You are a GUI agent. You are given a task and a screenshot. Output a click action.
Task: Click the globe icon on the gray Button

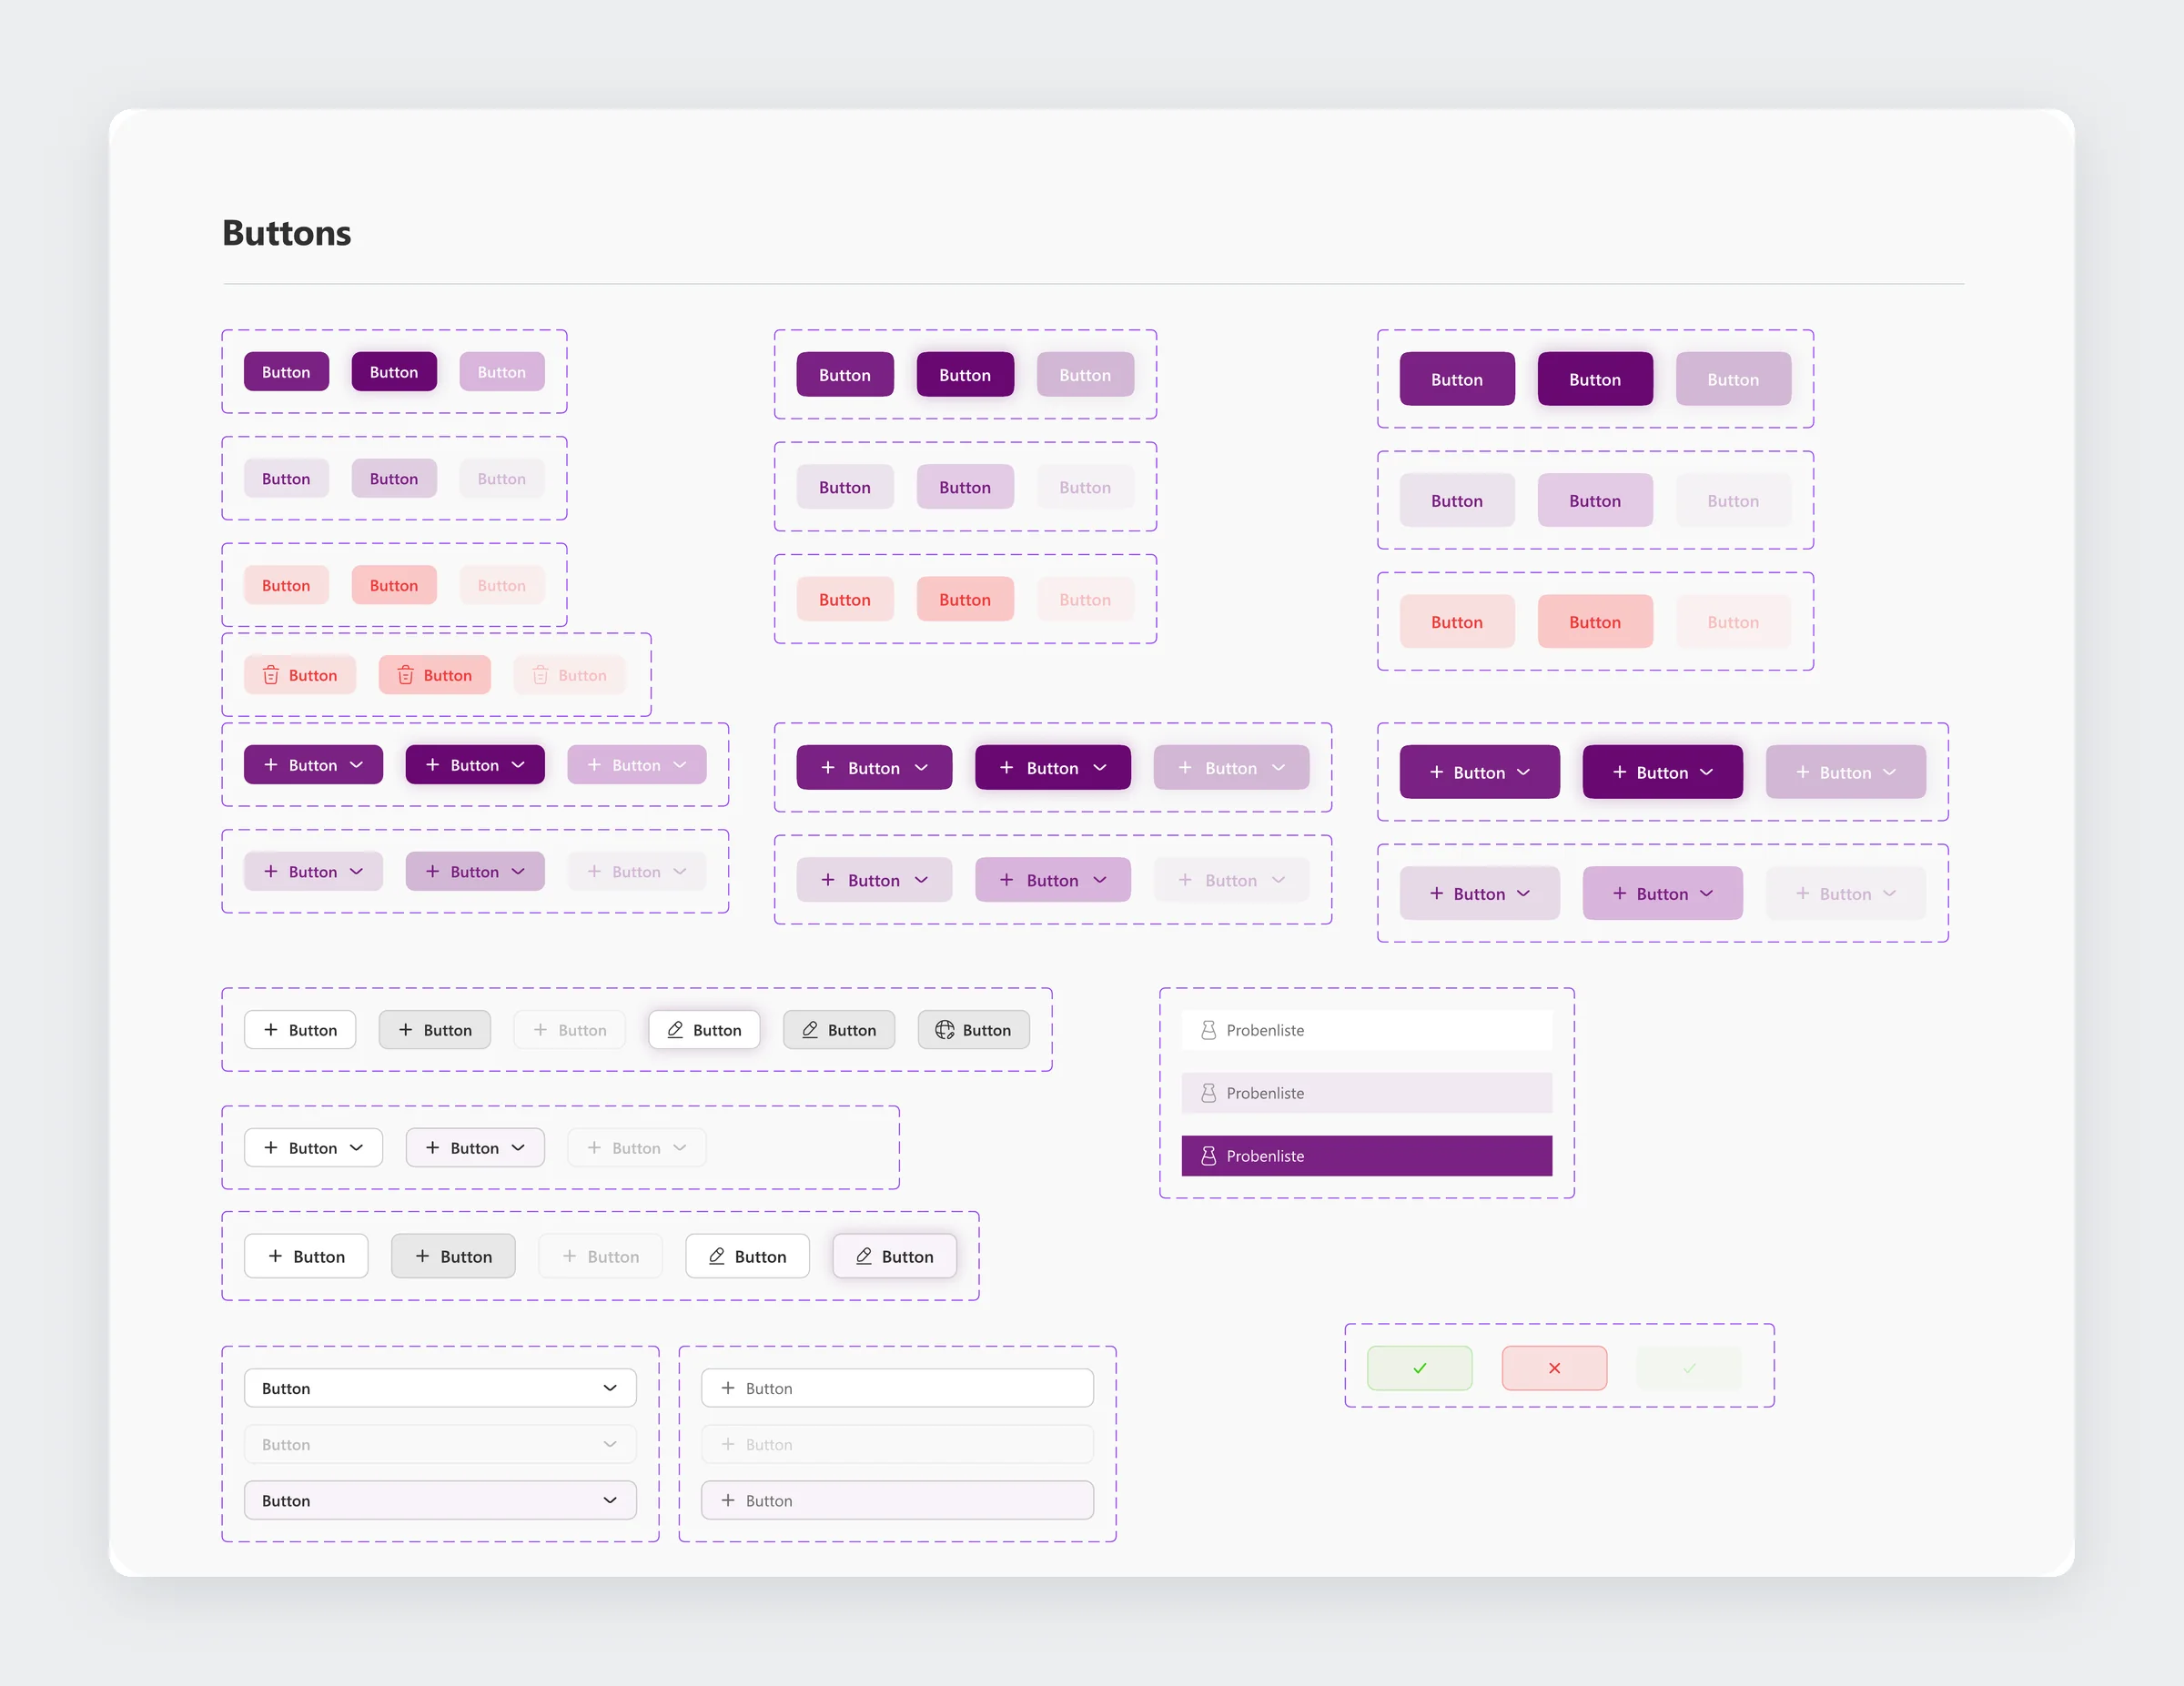pos(944,1030)
